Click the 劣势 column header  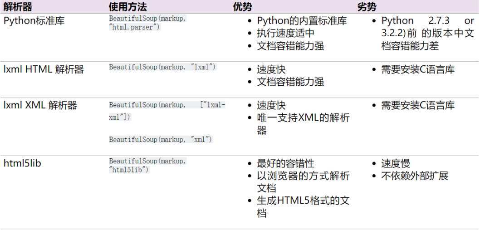coord(367,7)
